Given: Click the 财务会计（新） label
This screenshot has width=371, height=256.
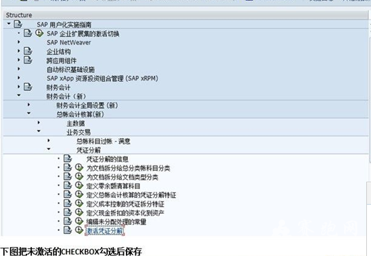Looking at the screenshot, I should pyautogui.click(x=66, y=96).
